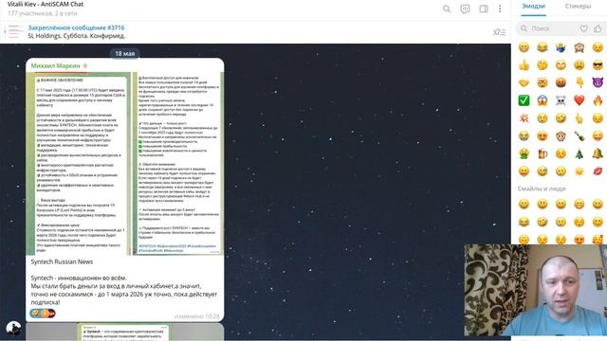Open sender profile 'Михаил Маркин'
Screen dimensions: 607x341
[55, 65]
